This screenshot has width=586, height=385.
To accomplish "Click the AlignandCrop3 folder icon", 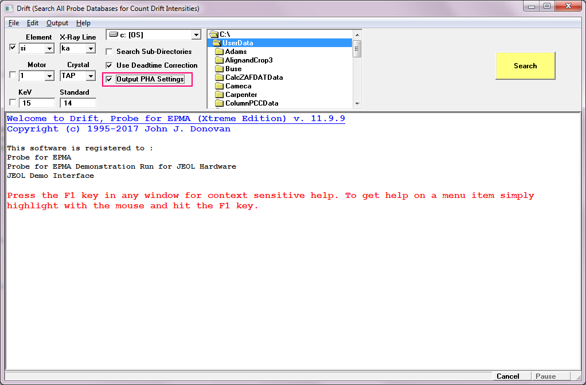I will tap(219, 60).
